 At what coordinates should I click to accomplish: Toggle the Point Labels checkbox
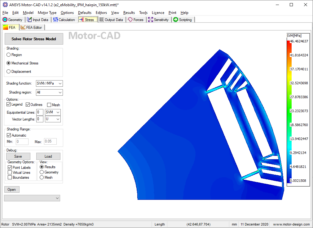[10, 167]
